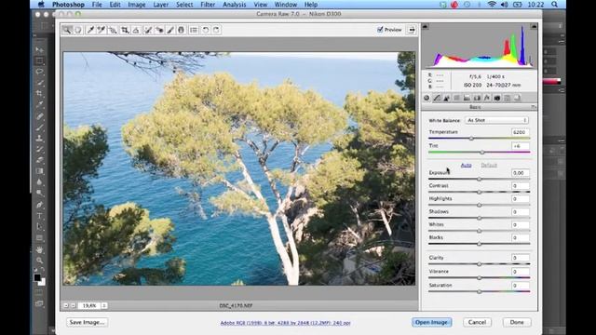
Task: Click the Done button
Action: click(x=517, y=322)
